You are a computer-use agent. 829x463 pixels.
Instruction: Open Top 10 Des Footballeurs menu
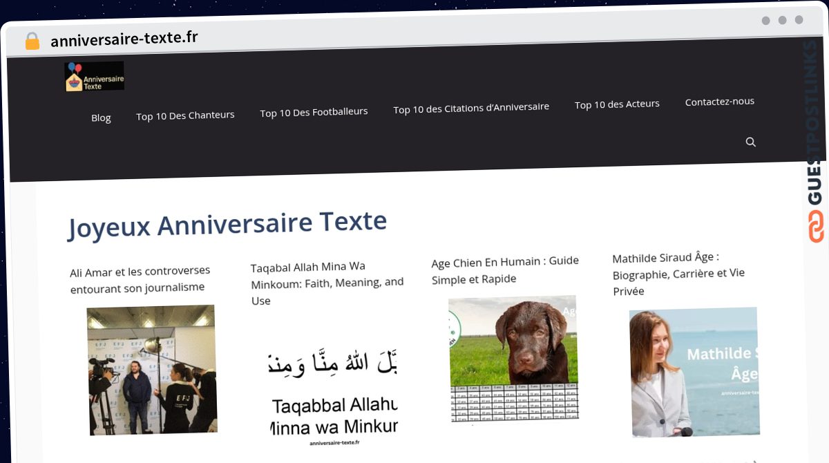314,112
